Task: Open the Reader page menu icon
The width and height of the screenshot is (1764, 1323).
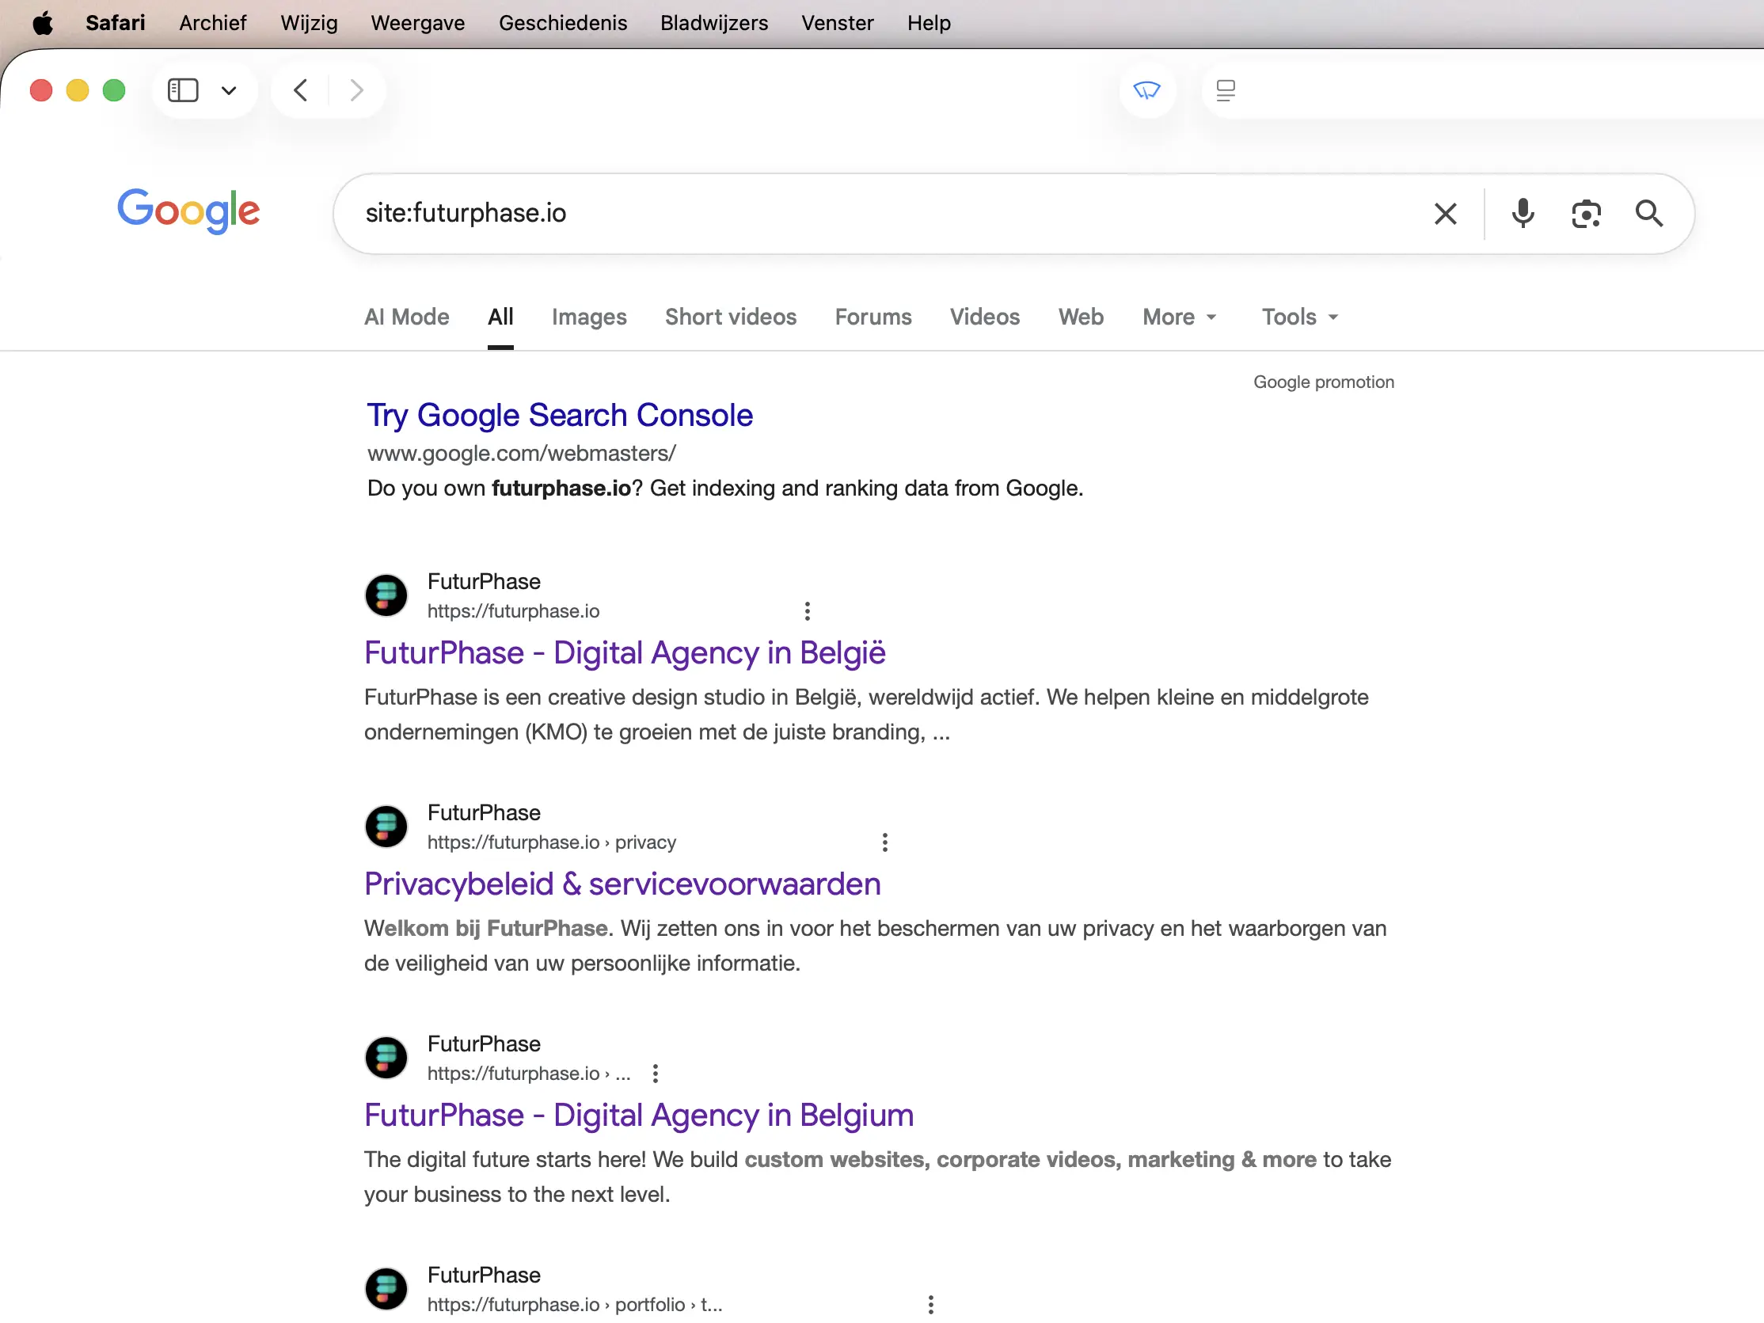Action: 1225,90
